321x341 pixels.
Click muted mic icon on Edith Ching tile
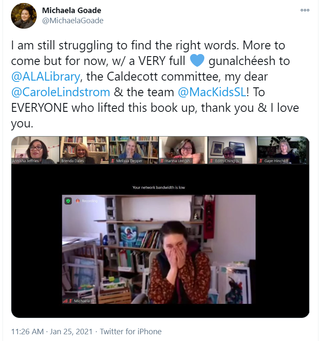(x=211, y=161)
